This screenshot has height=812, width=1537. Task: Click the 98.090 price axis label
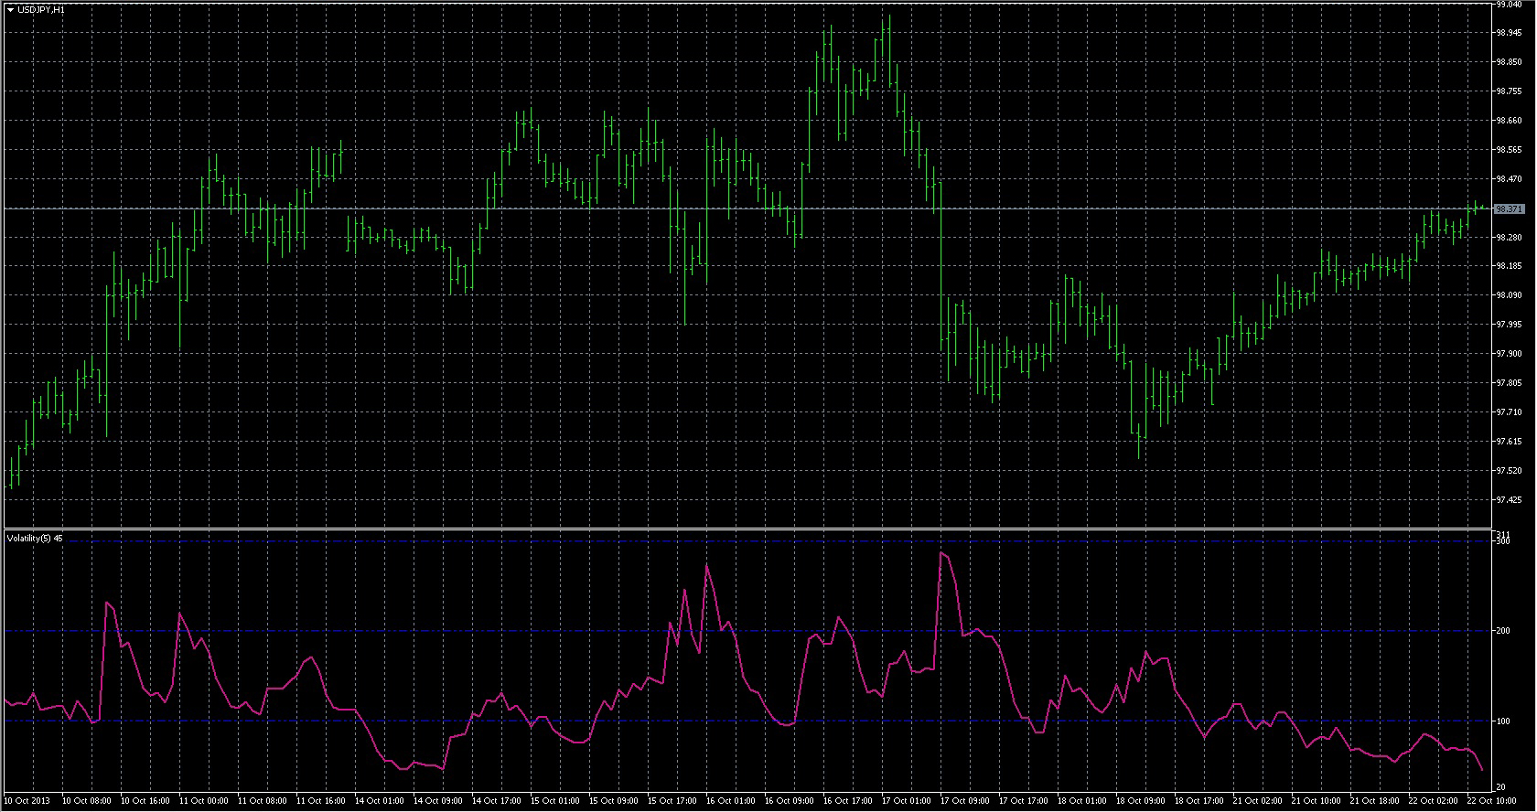point(1509,295)
